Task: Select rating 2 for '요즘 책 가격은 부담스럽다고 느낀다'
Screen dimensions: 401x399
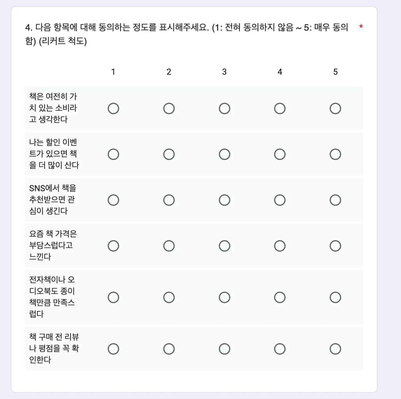Action: (169, 245)
